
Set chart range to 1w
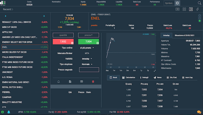pos(114,70)
